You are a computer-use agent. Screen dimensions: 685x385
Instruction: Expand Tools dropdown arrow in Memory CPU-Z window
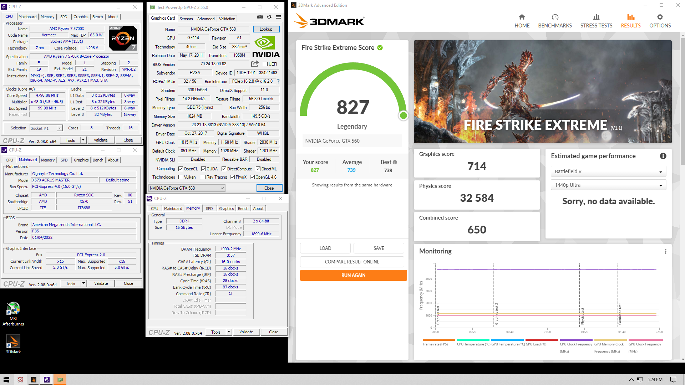[x=229, y=332]
